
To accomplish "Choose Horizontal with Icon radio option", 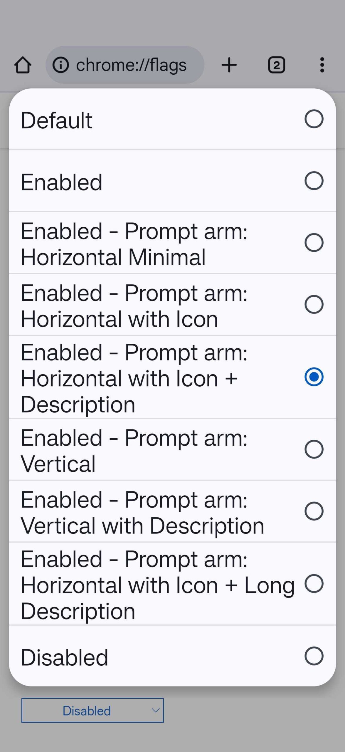I will click(314, 304).
